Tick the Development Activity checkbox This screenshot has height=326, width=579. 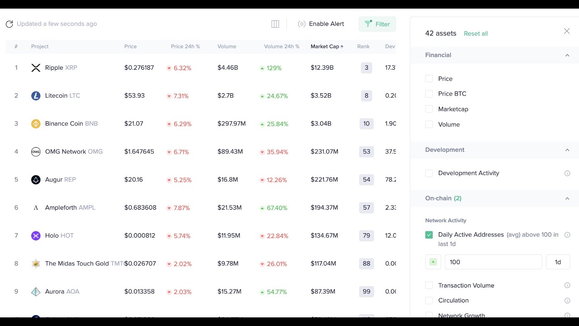(429, 173)
